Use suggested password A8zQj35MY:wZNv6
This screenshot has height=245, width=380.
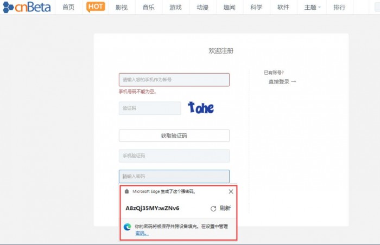pos(153,208)
